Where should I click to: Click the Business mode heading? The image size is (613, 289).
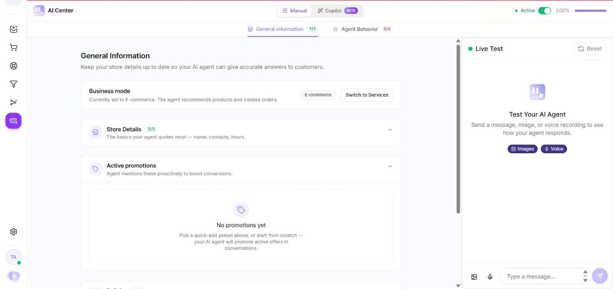(110, 91)
